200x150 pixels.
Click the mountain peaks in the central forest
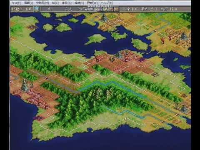pyautogui.click(x=104, y=92)
